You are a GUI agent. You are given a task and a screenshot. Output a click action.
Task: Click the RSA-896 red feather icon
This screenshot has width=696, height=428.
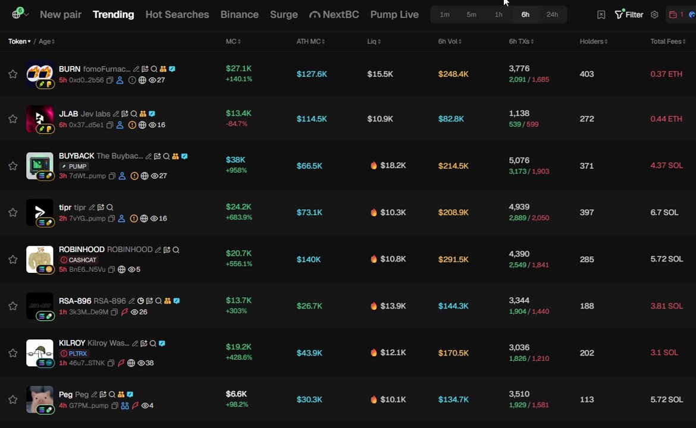pos(125,312)
